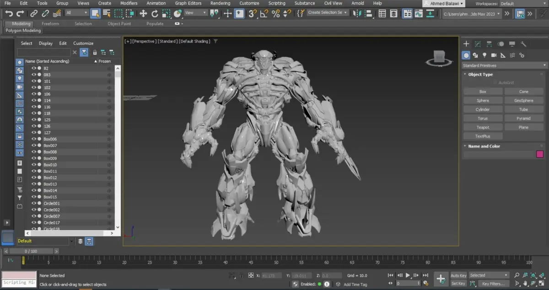This screenshot has width=549, height=290.
Task: Click the pink object color swatch
Action: coord(540,154)
